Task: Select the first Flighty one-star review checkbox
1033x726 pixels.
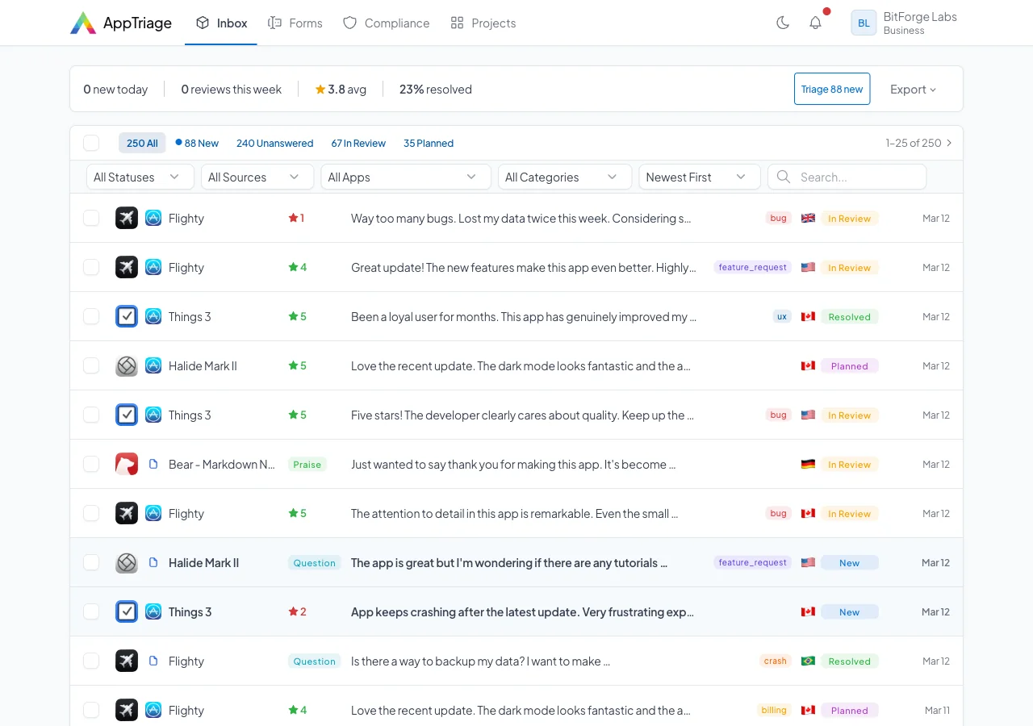Action: click(x=91, y=218)
